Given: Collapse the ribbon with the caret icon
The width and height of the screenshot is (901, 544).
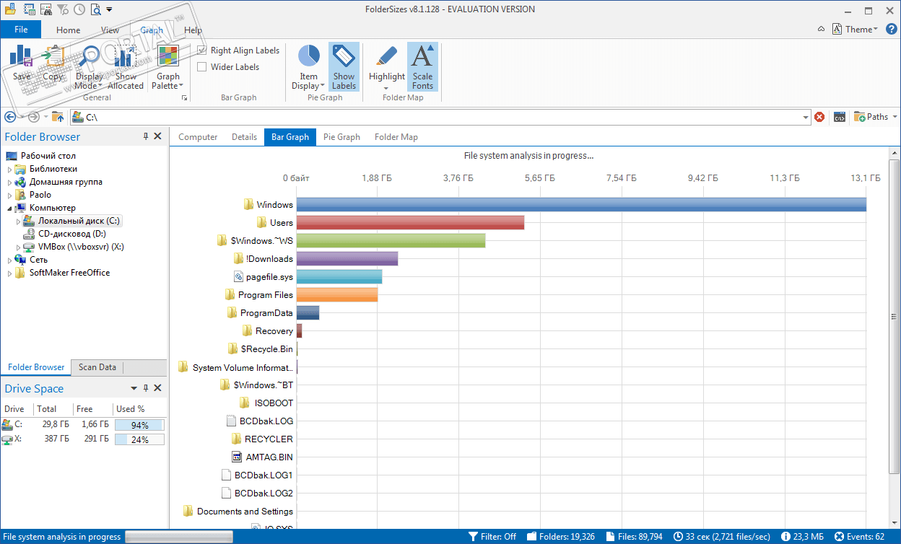Looking at the screenshot, I should tap(821, 30).
